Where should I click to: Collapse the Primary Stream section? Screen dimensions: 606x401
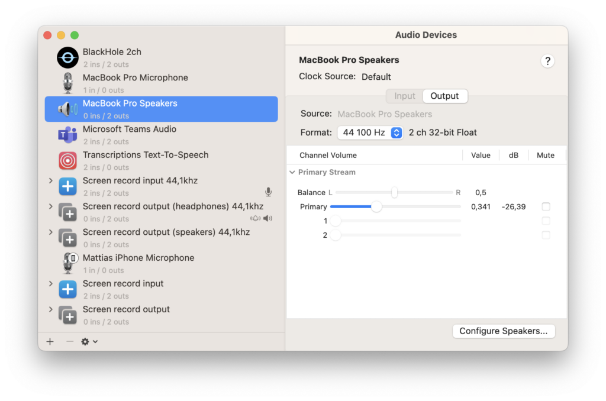click(x=292, y=172)
